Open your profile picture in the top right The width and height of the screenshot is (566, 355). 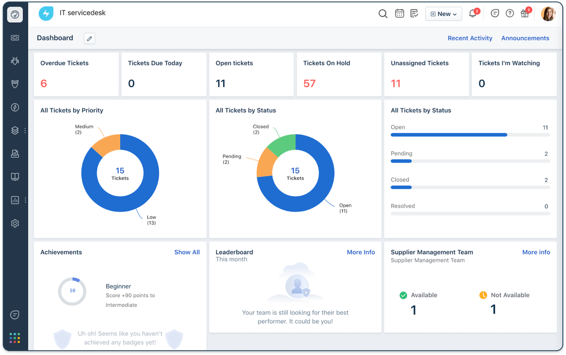[548, 13]
